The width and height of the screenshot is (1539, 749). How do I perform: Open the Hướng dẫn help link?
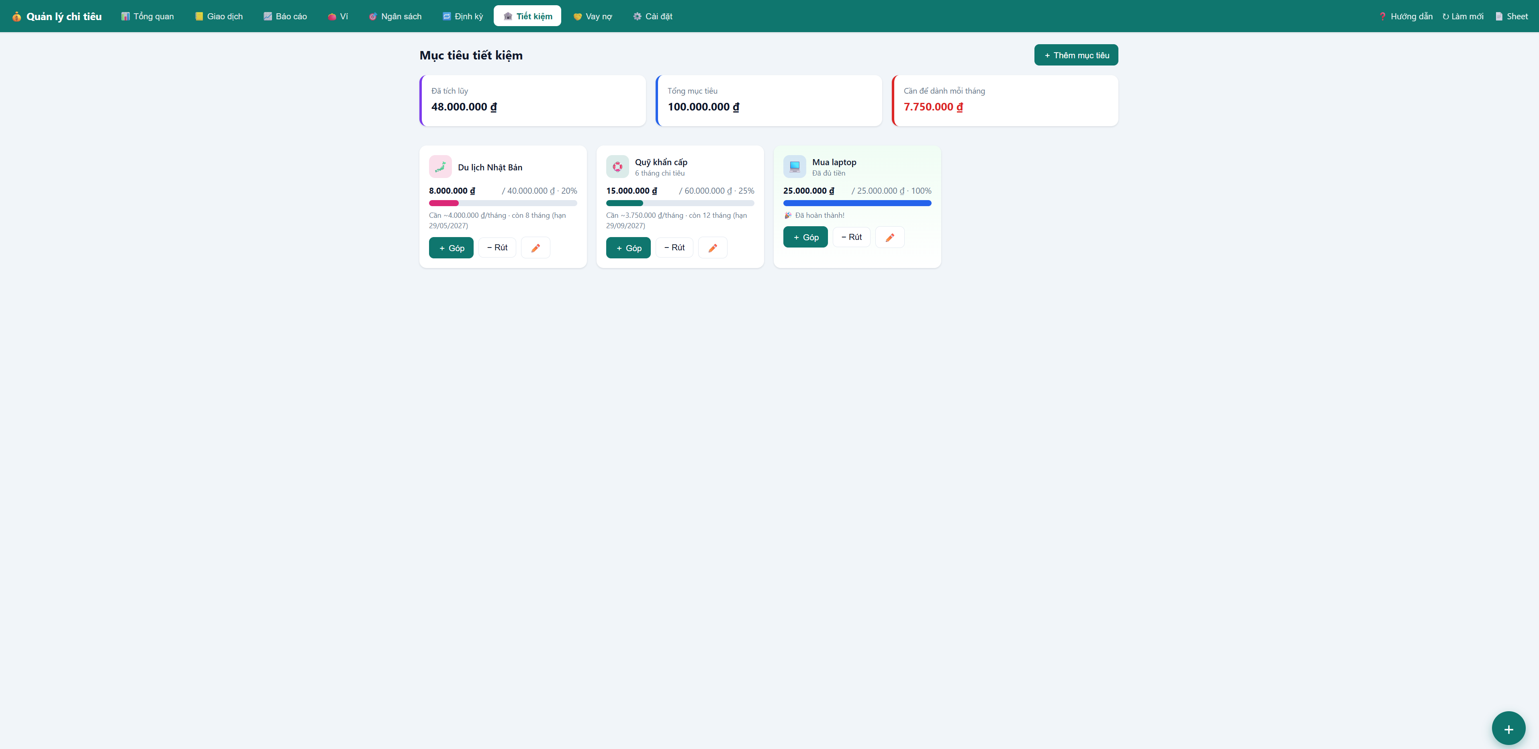(1406, 16)
